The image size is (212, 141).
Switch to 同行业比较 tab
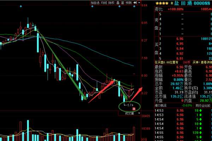(x=203, y=105)
